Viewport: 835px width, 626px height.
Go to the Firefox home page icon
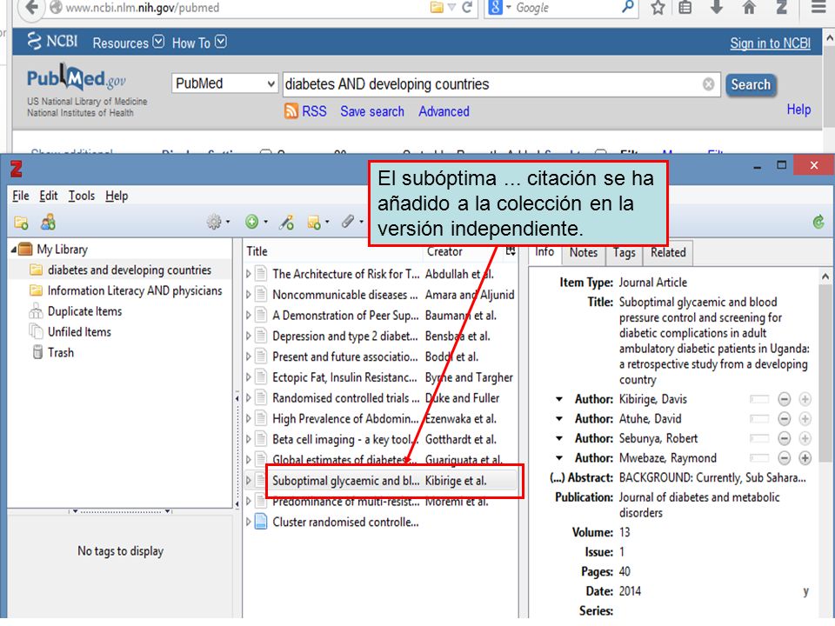pyautogui.click(x=749, y=8)
